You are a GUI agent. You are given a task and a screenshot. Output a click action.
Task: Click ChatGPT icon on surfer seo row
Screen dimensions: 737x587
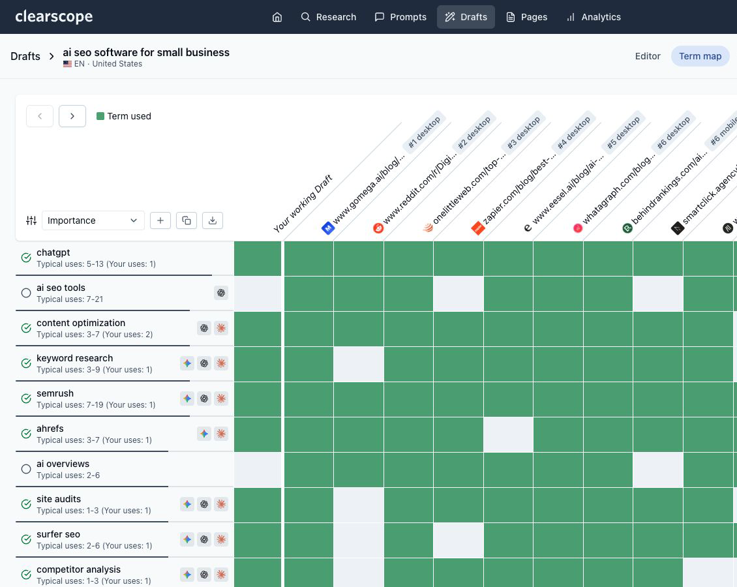204,539
